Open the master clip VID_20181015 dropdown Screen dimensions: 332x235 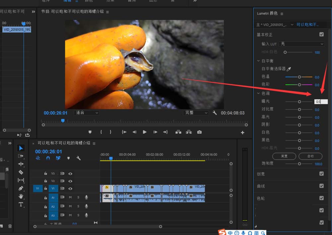coord(292,25)
